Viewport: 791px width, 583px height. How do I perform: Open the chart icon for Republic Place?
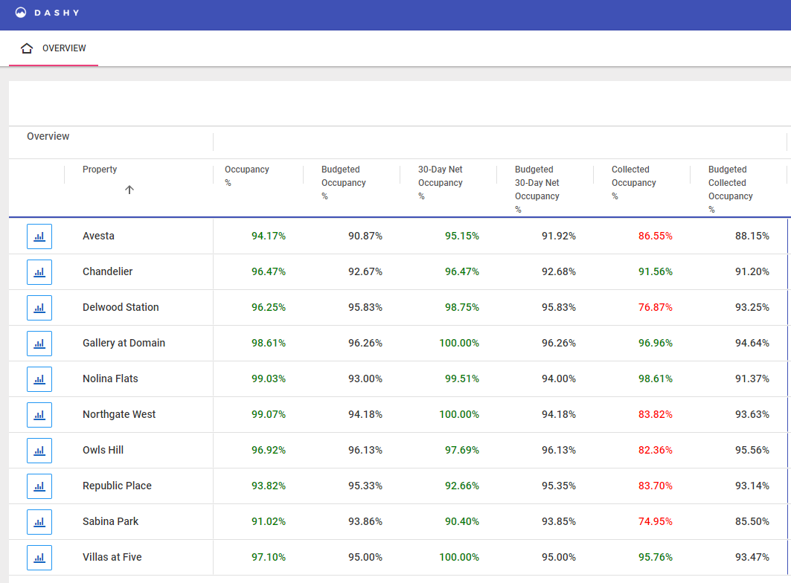point(39,486)
